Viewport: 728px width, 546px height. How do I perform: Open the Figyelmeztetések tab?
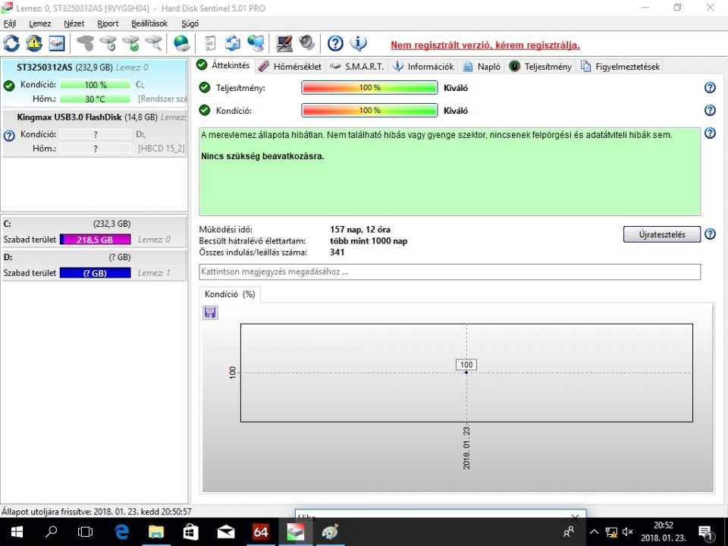[620, 67]
